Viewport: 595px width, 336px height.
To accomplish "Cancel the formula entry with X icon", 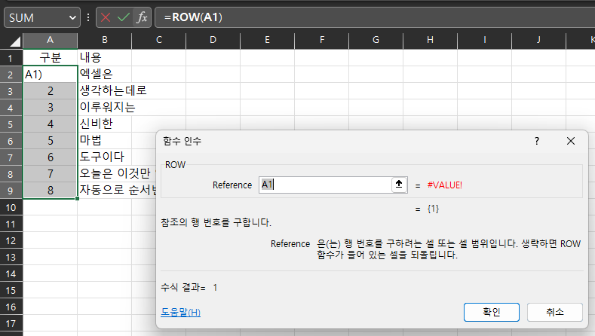I will [106, 17].
